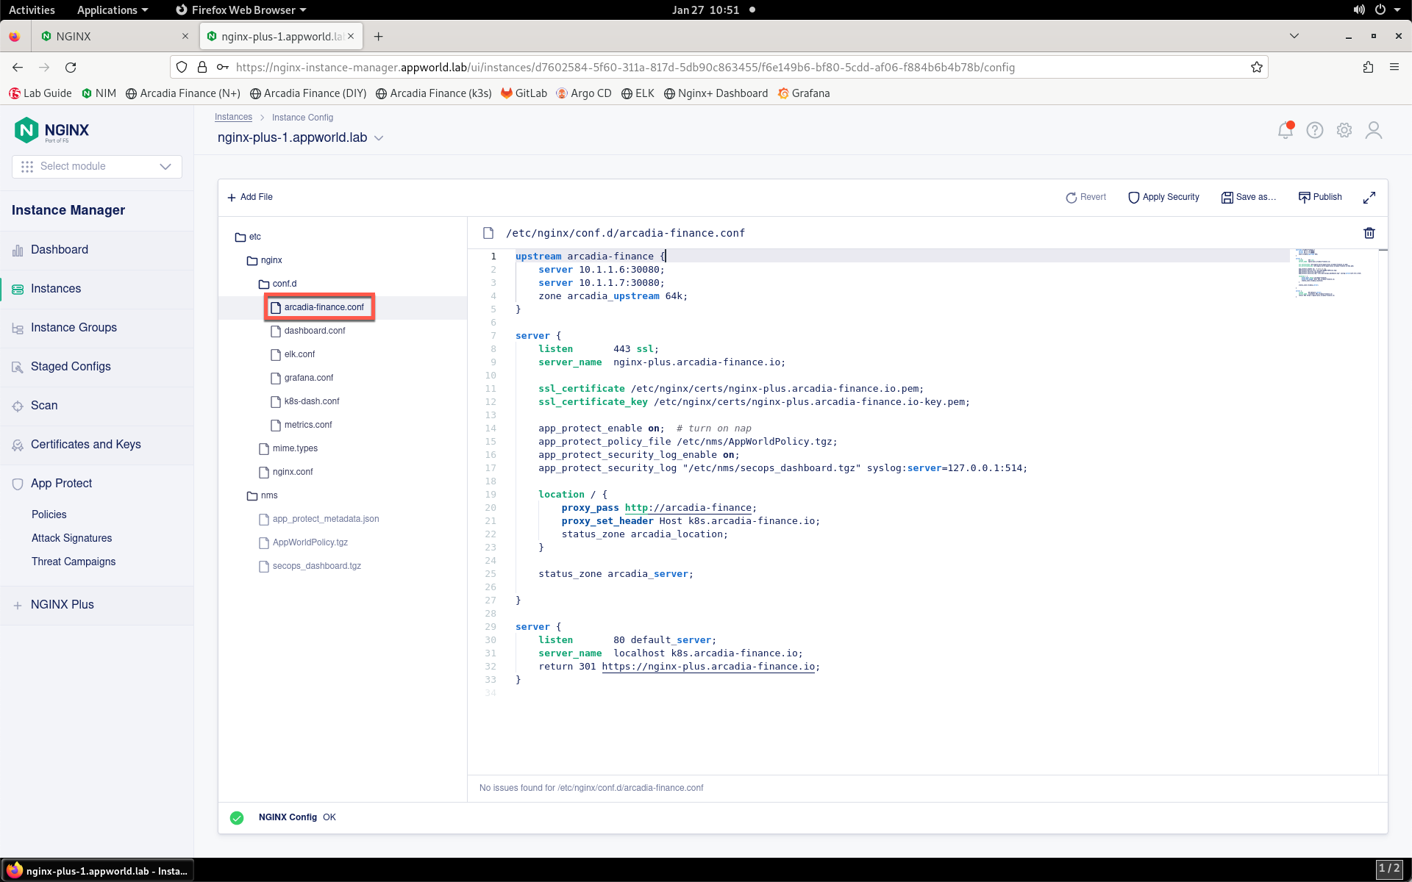The image size is (1412, 882).
Task: Go to Instances in sidebar
Action: (x=97, y=289)
